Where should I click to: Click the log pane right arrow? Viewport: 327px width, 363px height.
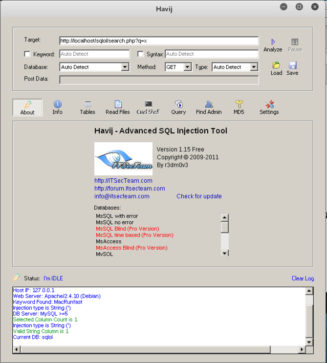pos(302,349)
